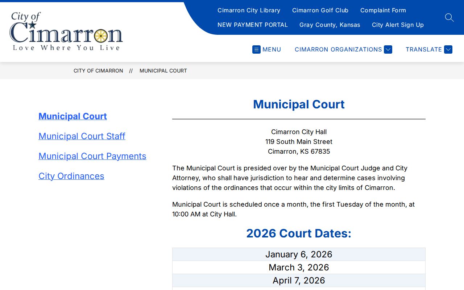Expand the Cimarron Organizations dropdown arrow
Screen dimensions: 464x290
tap(388, 49)
